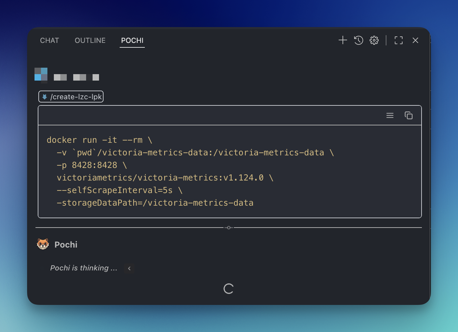Click the checkpoint marker on separator
This screenshot has width=458, height=332.
229,228
